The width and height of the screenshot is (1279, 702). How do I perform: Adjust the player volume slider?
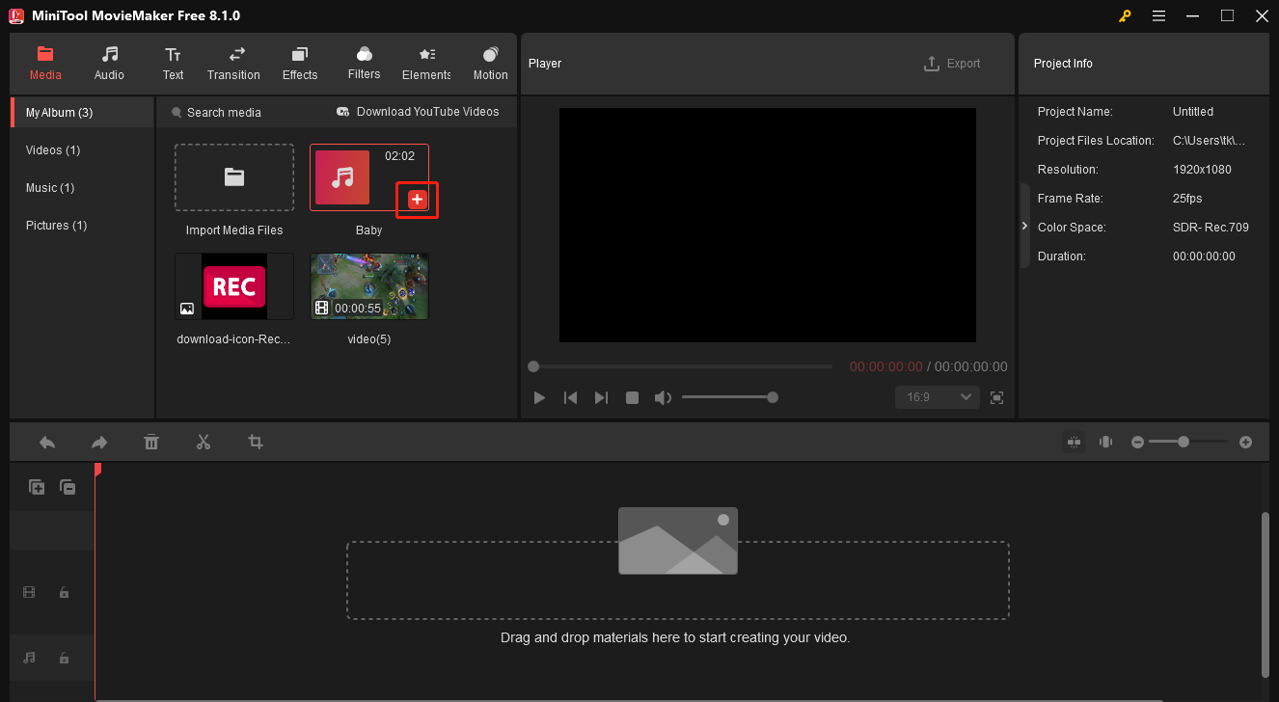[729, 397]
